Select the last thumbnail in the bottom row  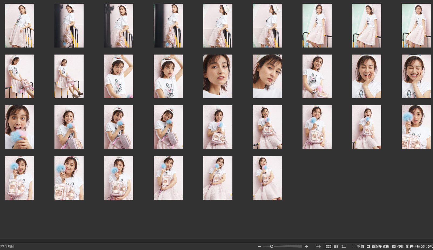267,178
